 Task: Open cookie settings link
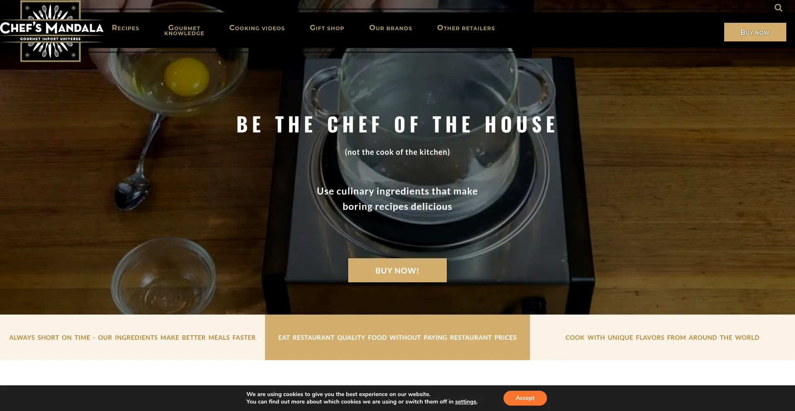pos(465,402)
